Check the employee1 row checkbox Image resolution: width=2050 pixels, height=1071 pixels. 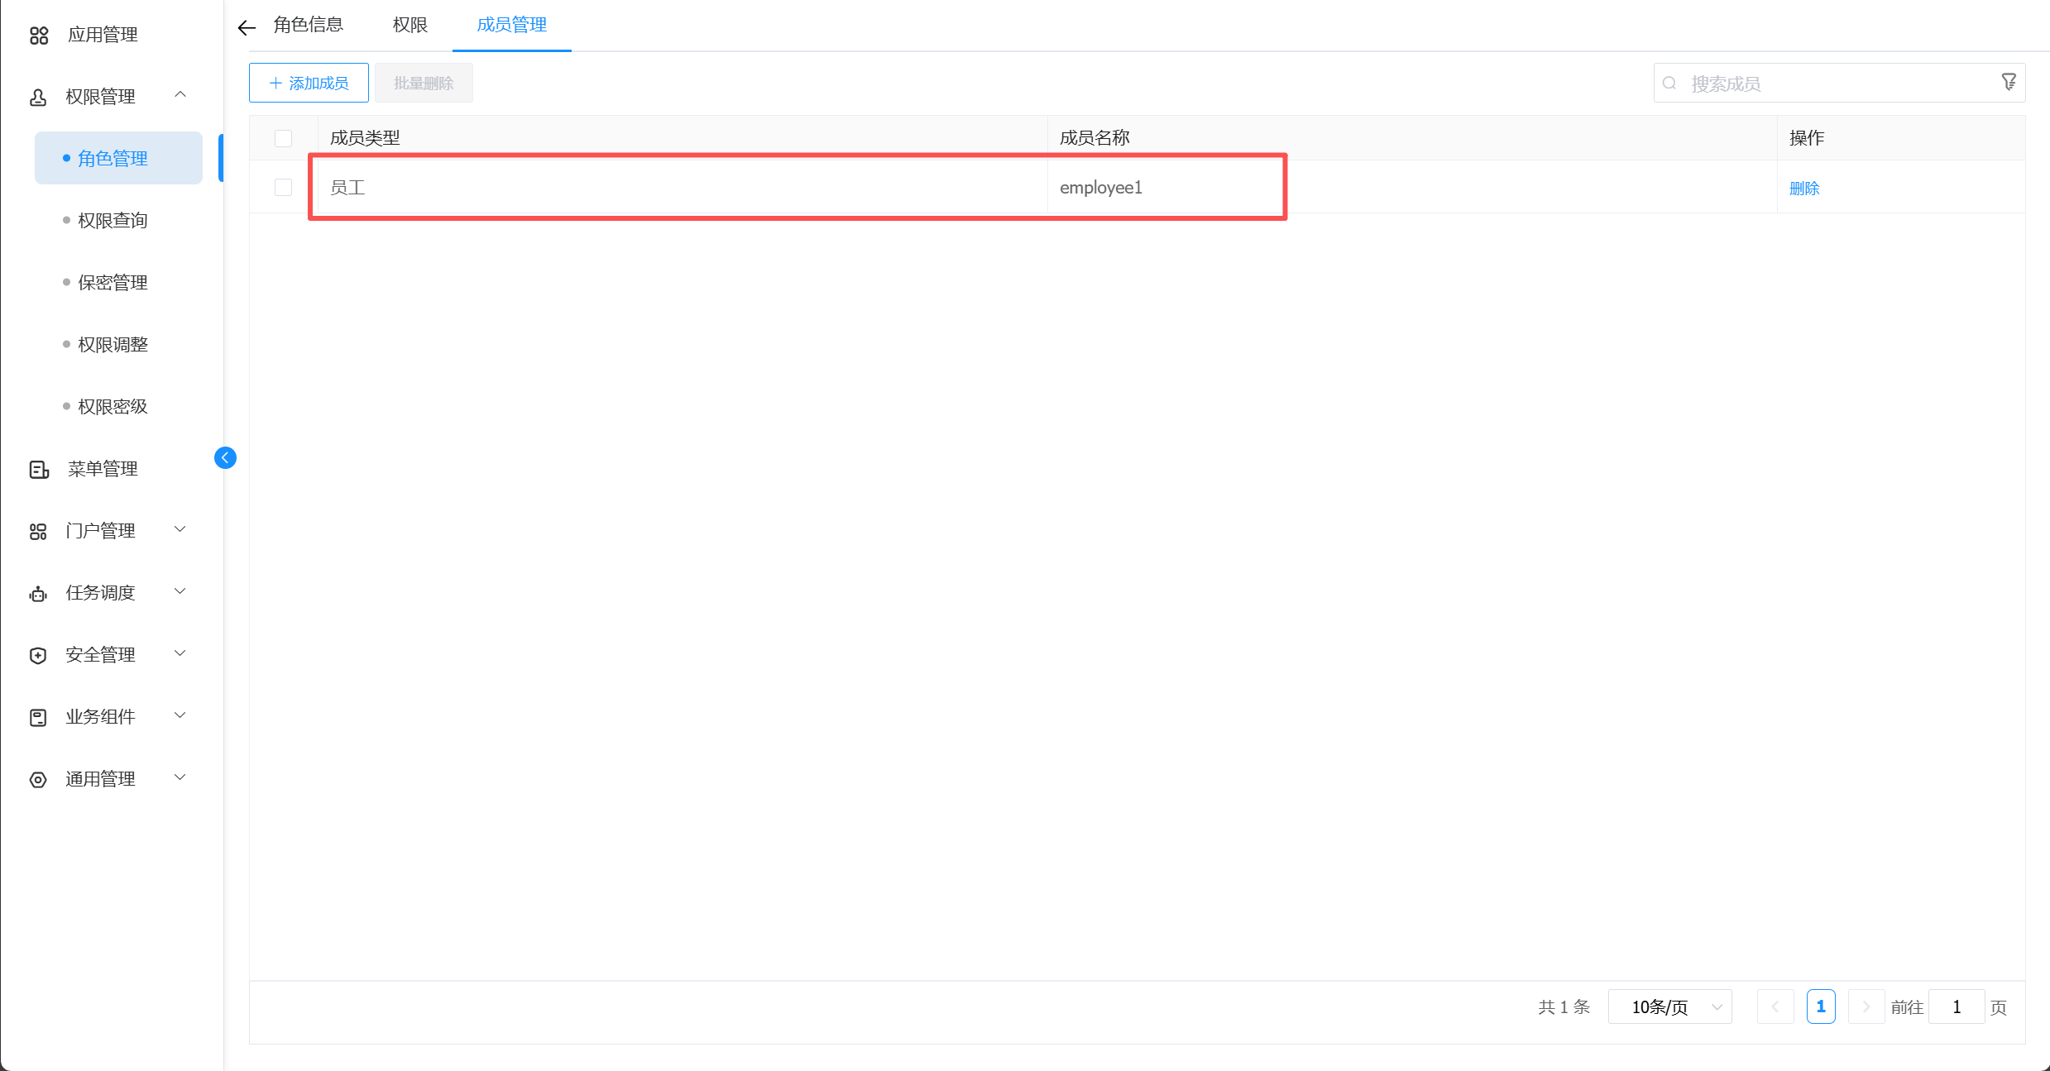click(283, 188)
